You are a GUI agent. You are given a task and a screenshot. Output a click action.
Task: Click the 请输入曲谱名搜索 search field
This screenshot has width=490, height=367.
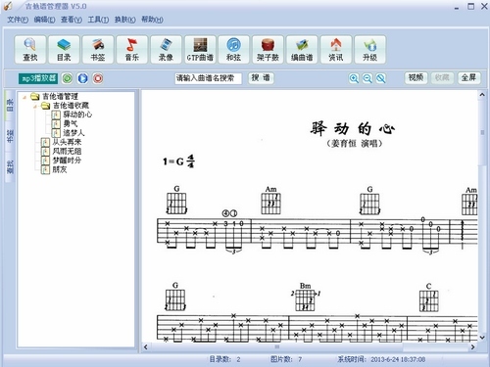click(x=208, y=78)
